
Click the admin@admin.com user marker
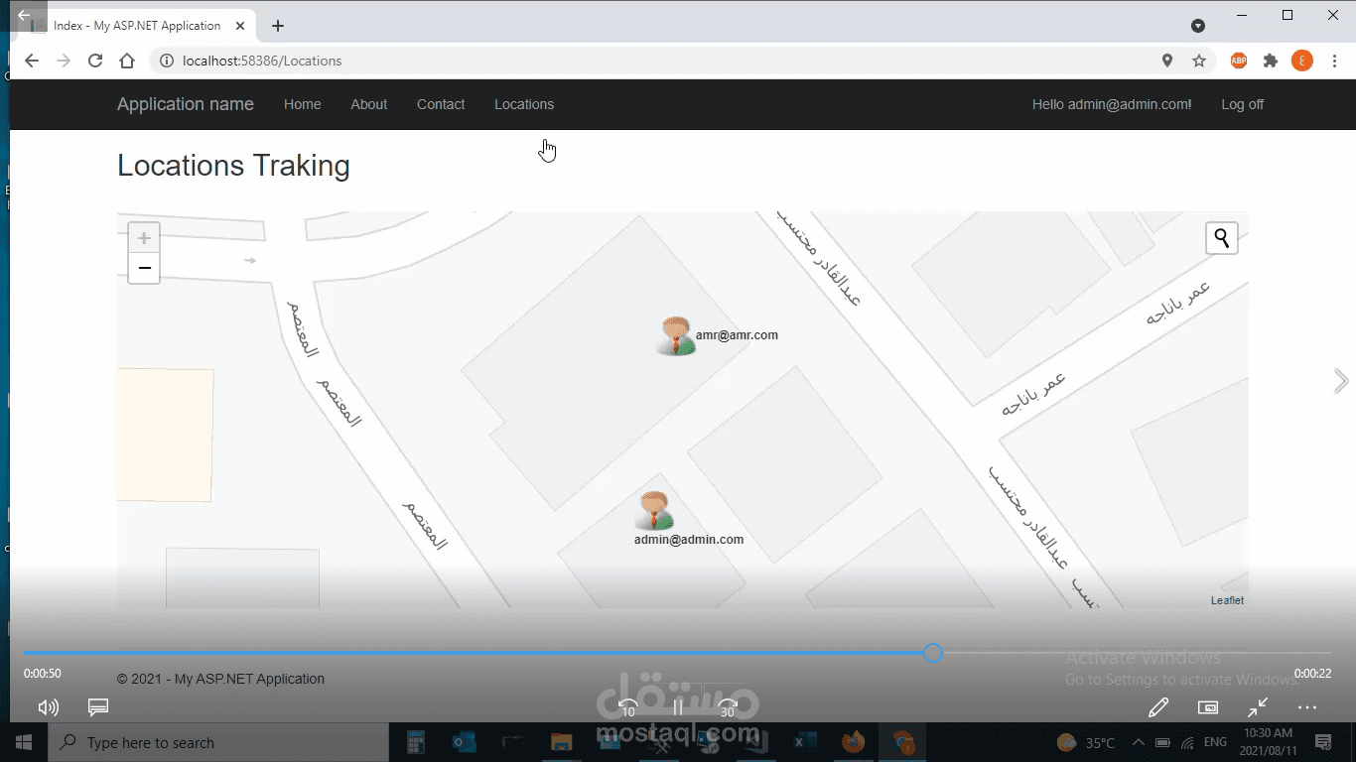coord(654,511)
